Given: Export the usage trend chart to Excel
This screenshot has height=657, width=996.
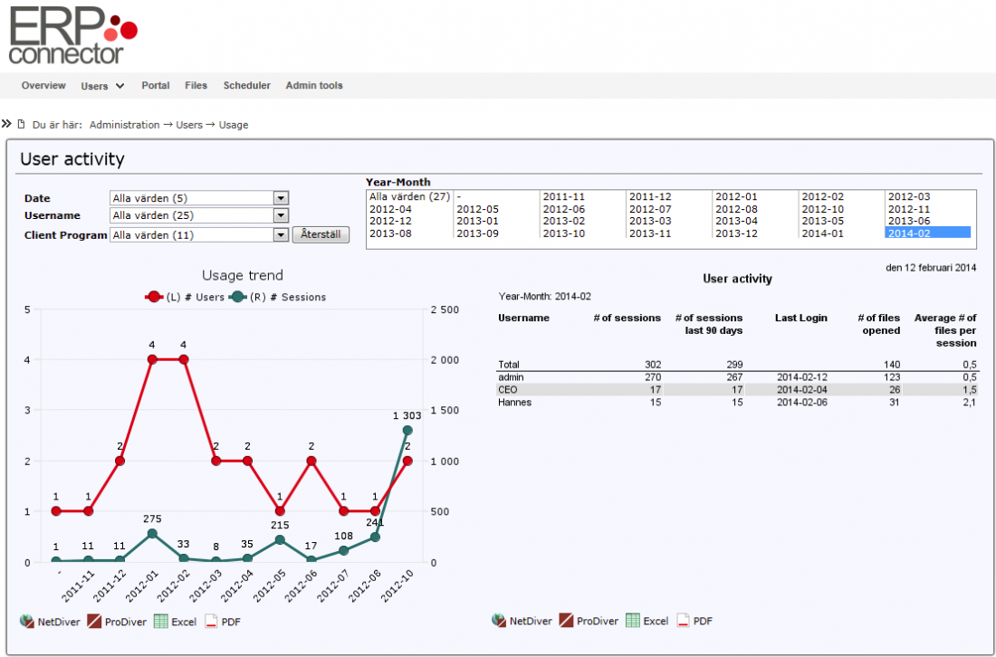Looking at the screenshot, I should pos(161,622).
